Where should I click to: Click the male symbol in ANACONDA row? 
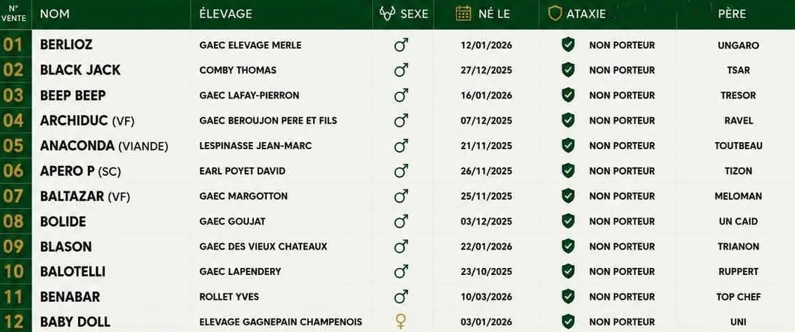[x=401, y=146]
